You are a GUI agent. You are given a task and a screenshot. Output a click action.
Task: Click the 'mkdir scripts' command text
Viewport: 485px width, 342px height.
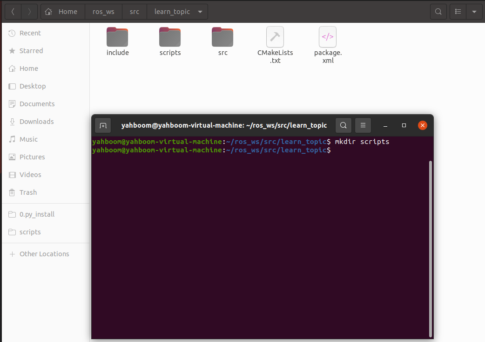tap(362, 142)
